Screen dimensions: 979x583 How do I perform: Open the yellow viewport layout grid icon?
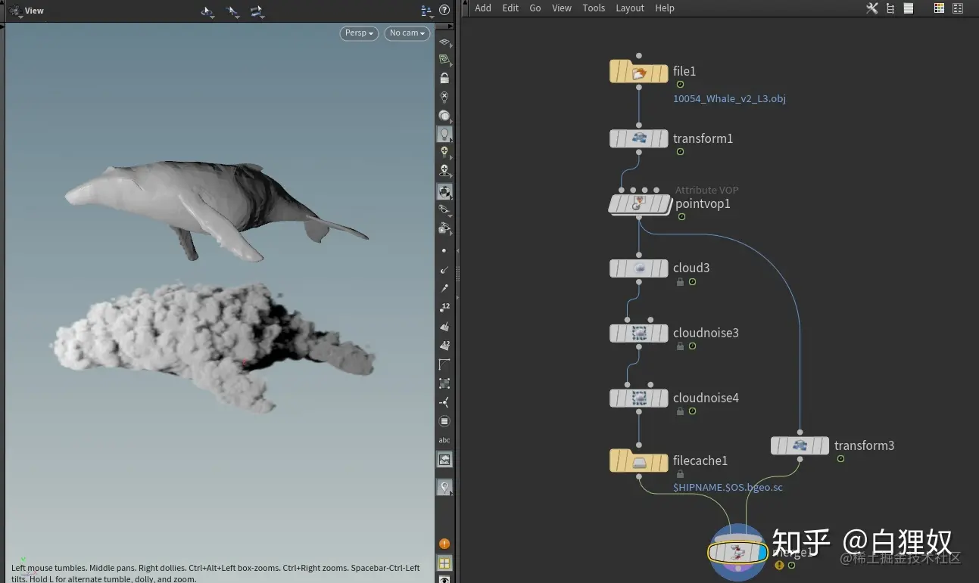(x=444, y=563)
